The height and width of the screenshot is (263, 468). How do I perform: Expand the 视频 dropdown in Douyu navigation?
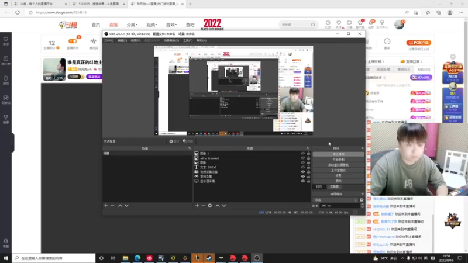point(152,25)
